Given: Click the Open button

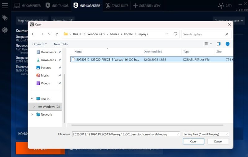Looking at the screenshot, I should click(x=193, y=141).
